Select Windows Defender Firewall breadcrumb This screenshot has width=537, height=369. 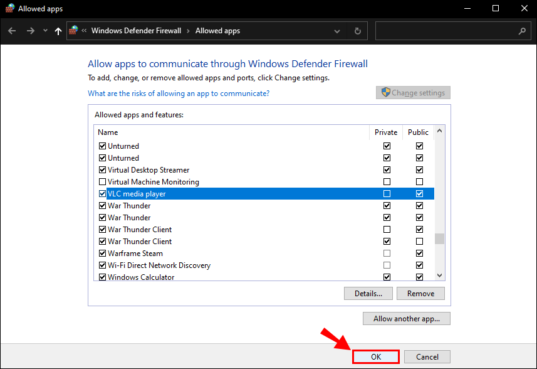[x=136, y=31]
